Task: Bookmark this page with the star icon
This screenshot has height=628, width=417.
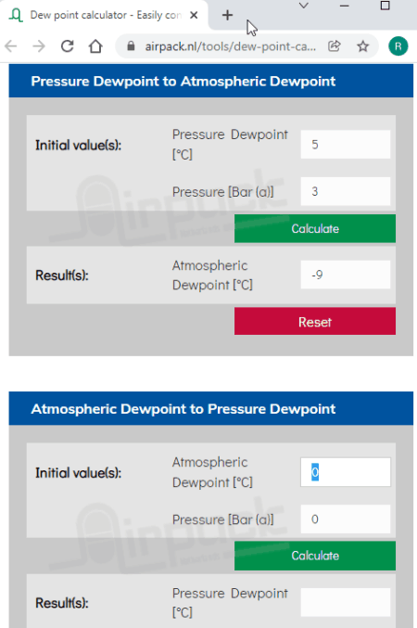Action: (x=363, y=46)
